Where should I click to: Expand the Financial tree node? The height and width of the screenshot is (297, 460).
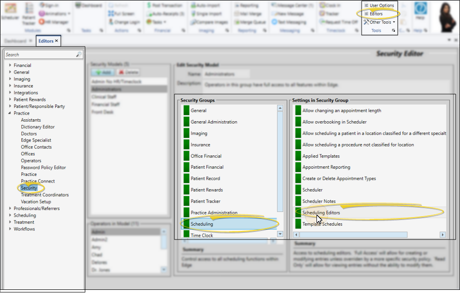[x=10, y=66]
